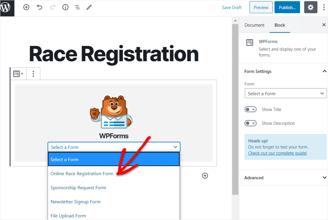The image size is (328, 220).
Task: Click the WPForms icon in sidebar header
Action: pyautogui.click(x=250, y=42)
